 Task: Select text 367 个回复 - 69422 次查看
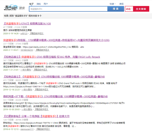(16, 60)
